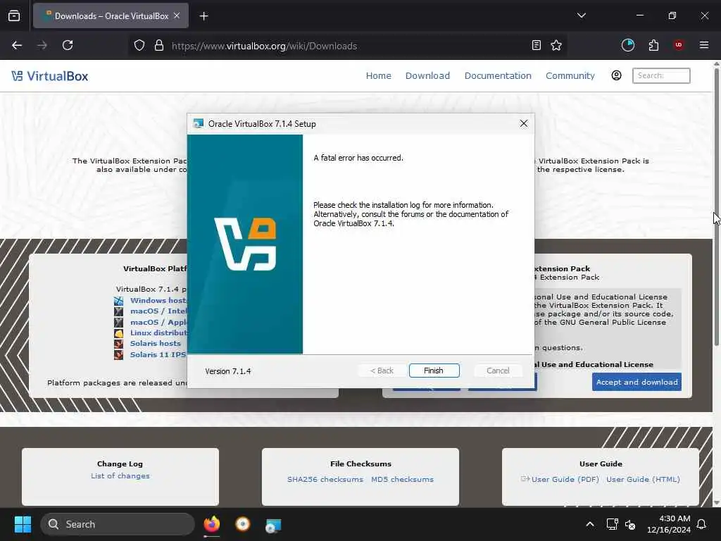
Task: Open macOS / Intel hosts link
Action: (x=158, y=311)
